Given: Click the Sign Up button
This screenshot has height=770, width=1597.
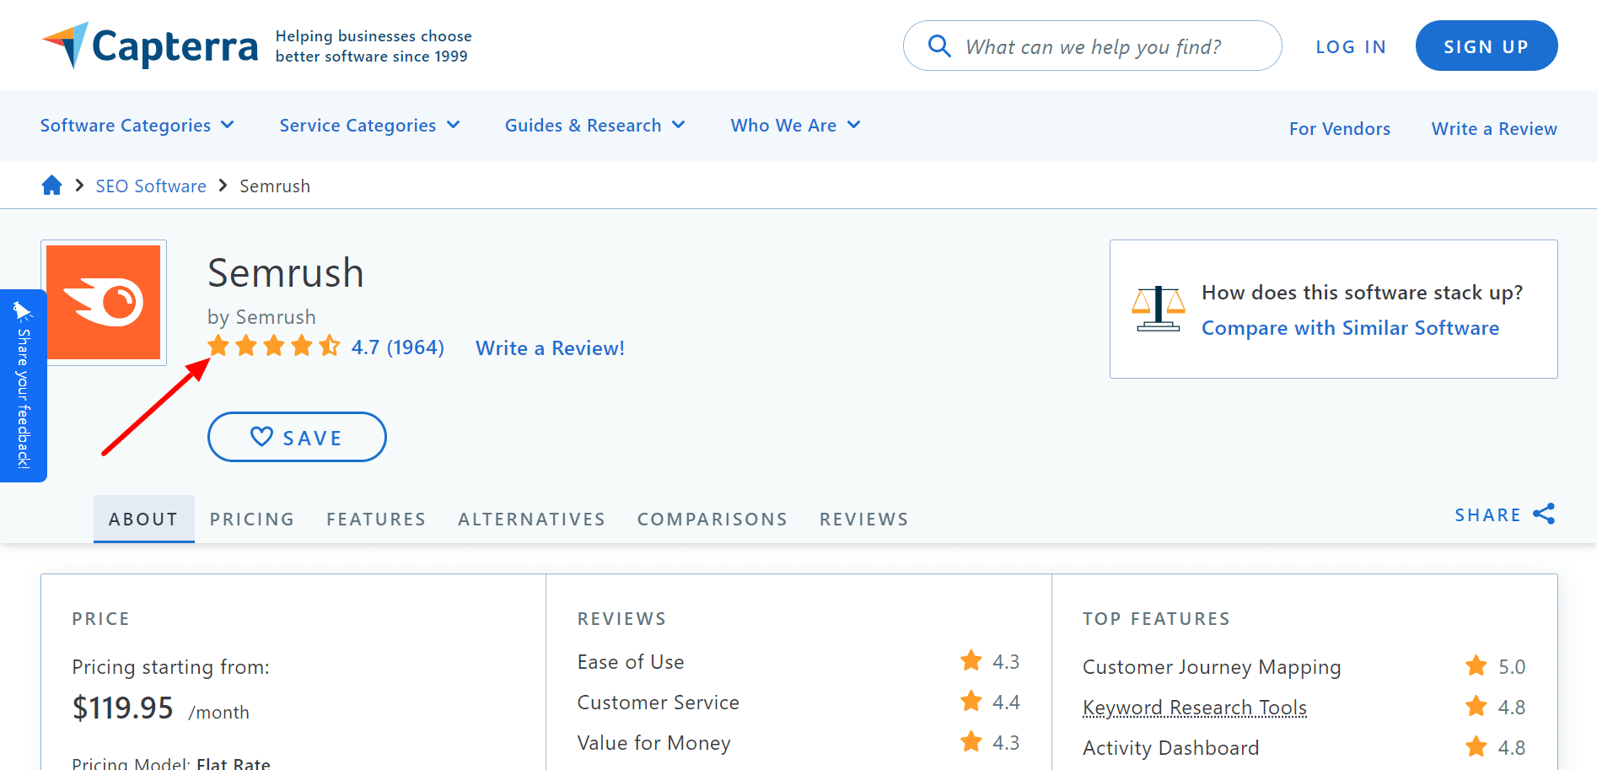Looking at the screenshot, I should click(x=1487, y=46).
